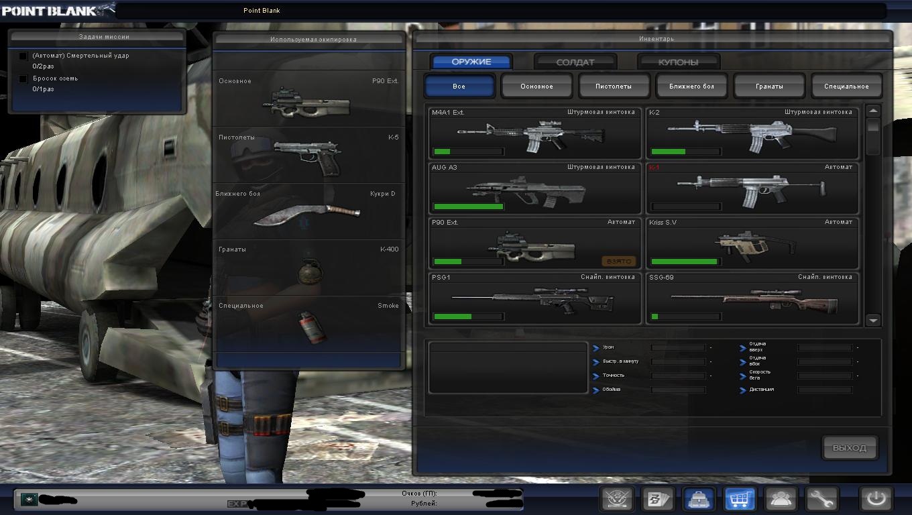This screenshot has height=515, width=912.
Task: Click the power exit icon
Action: coord(876,499)
